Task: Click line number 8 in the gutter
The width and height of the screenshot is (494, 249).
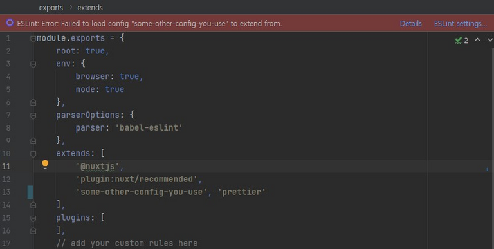Action: 8,128
